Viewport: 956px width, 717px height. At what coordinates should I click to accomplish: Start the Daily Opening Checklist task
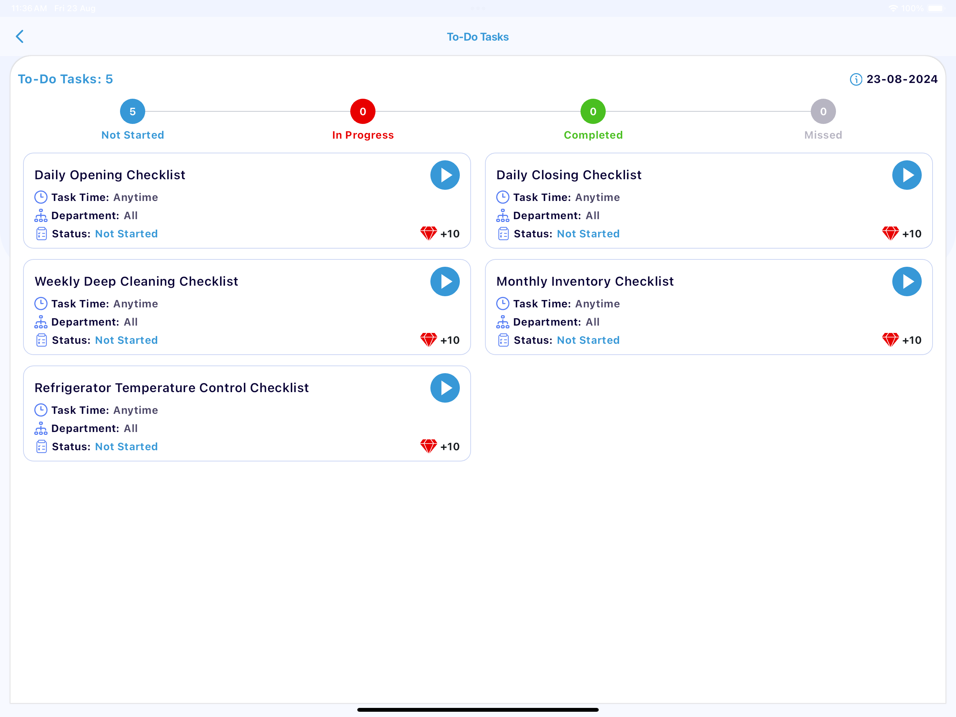[445, 175]
